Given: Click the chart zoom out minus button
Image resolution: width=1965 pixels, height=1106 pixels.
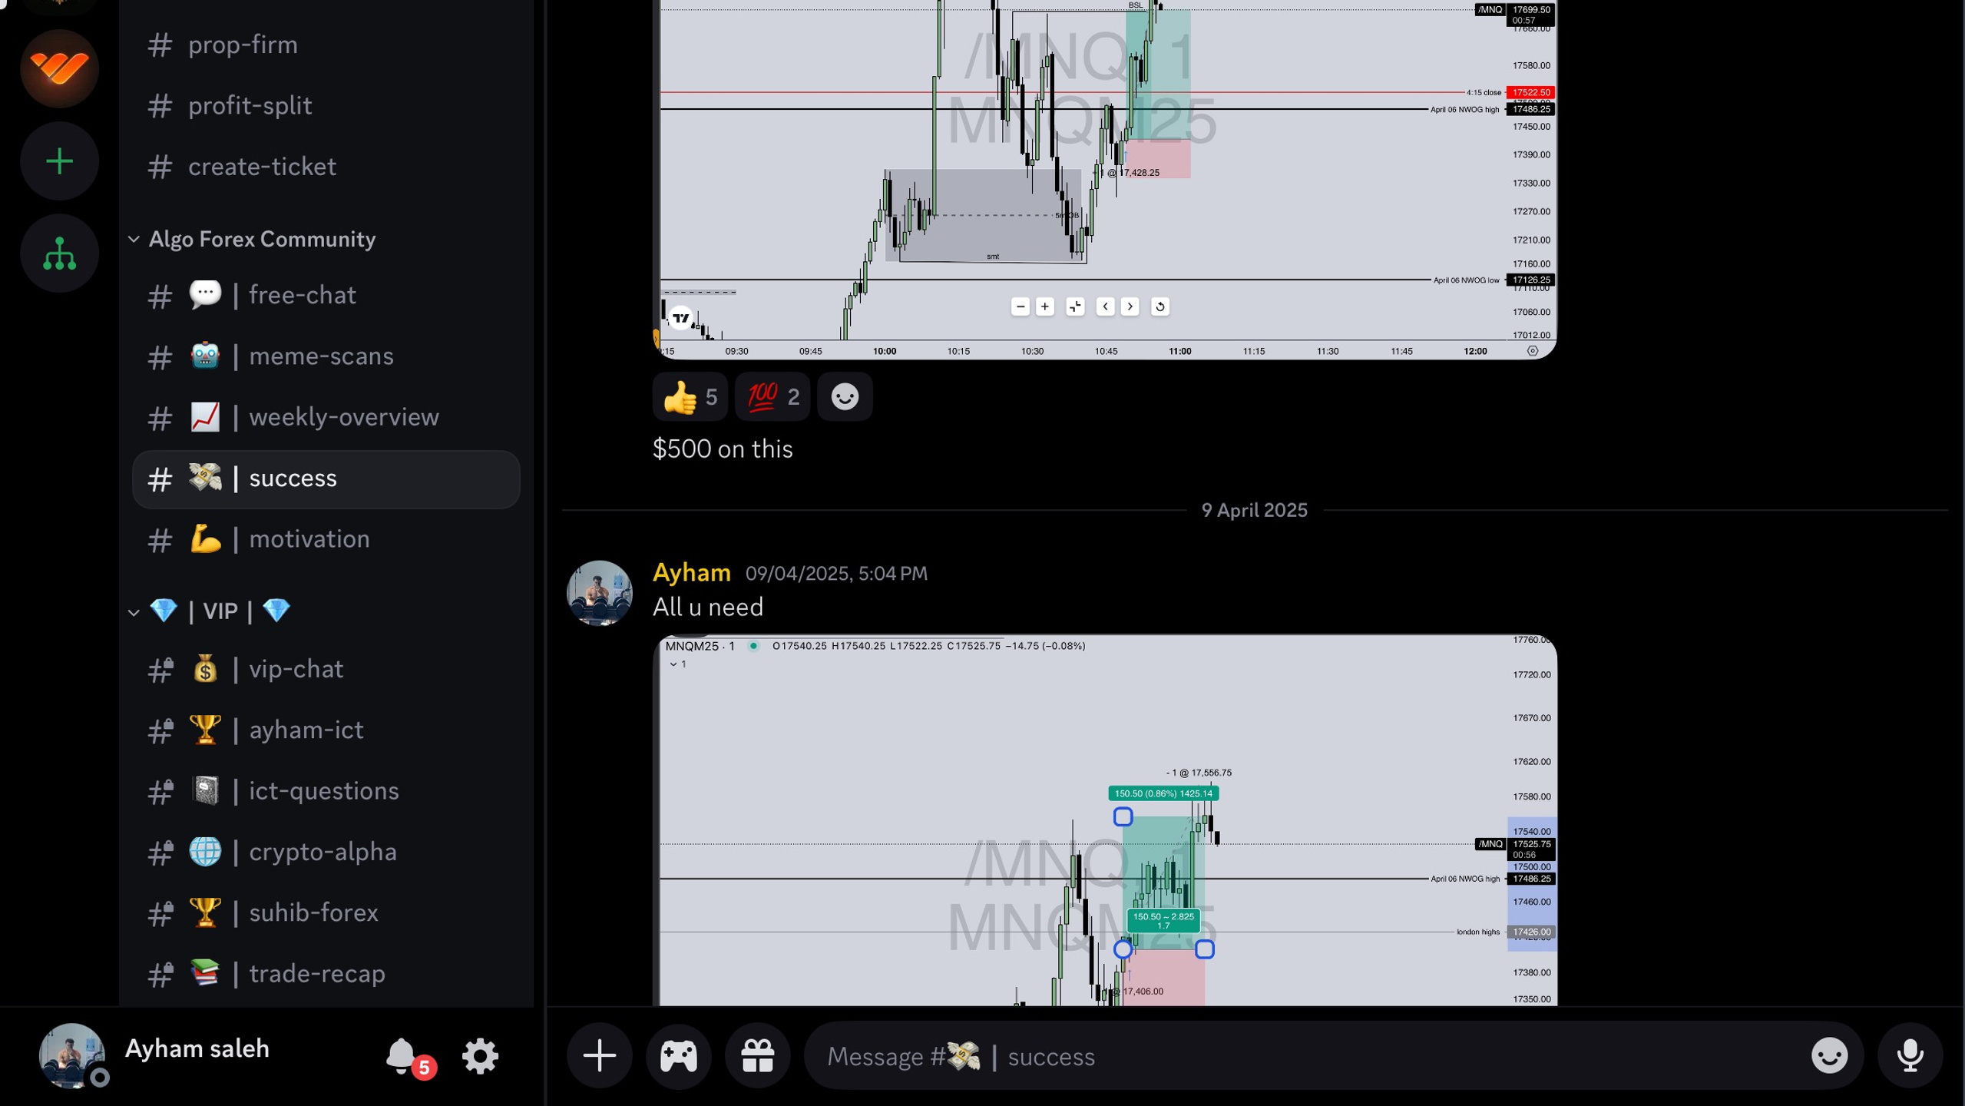Looking at the screenshot, I should point(1020,306).
